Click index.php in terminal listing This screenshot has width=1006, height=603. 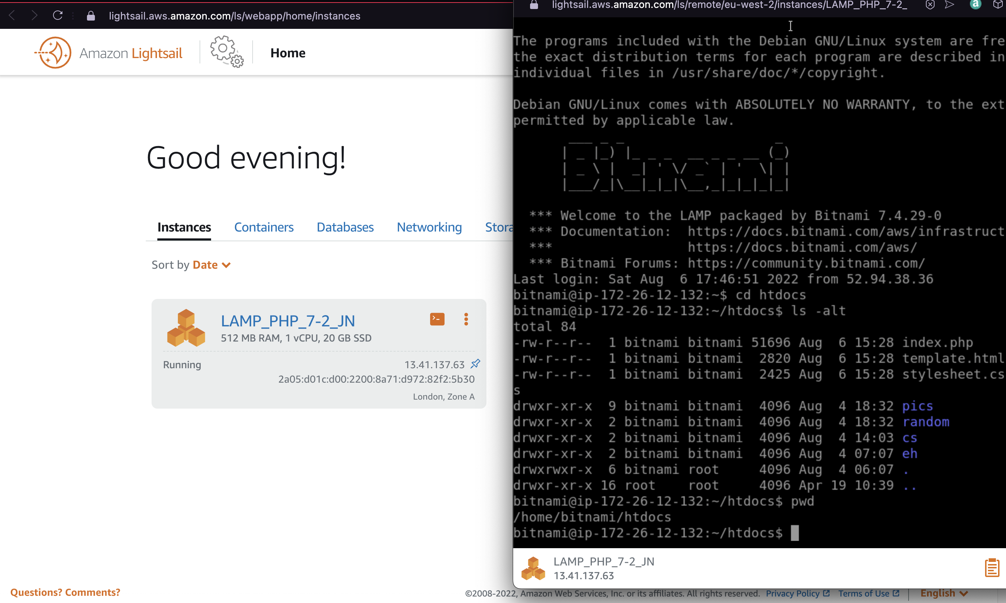coord(938,343)
